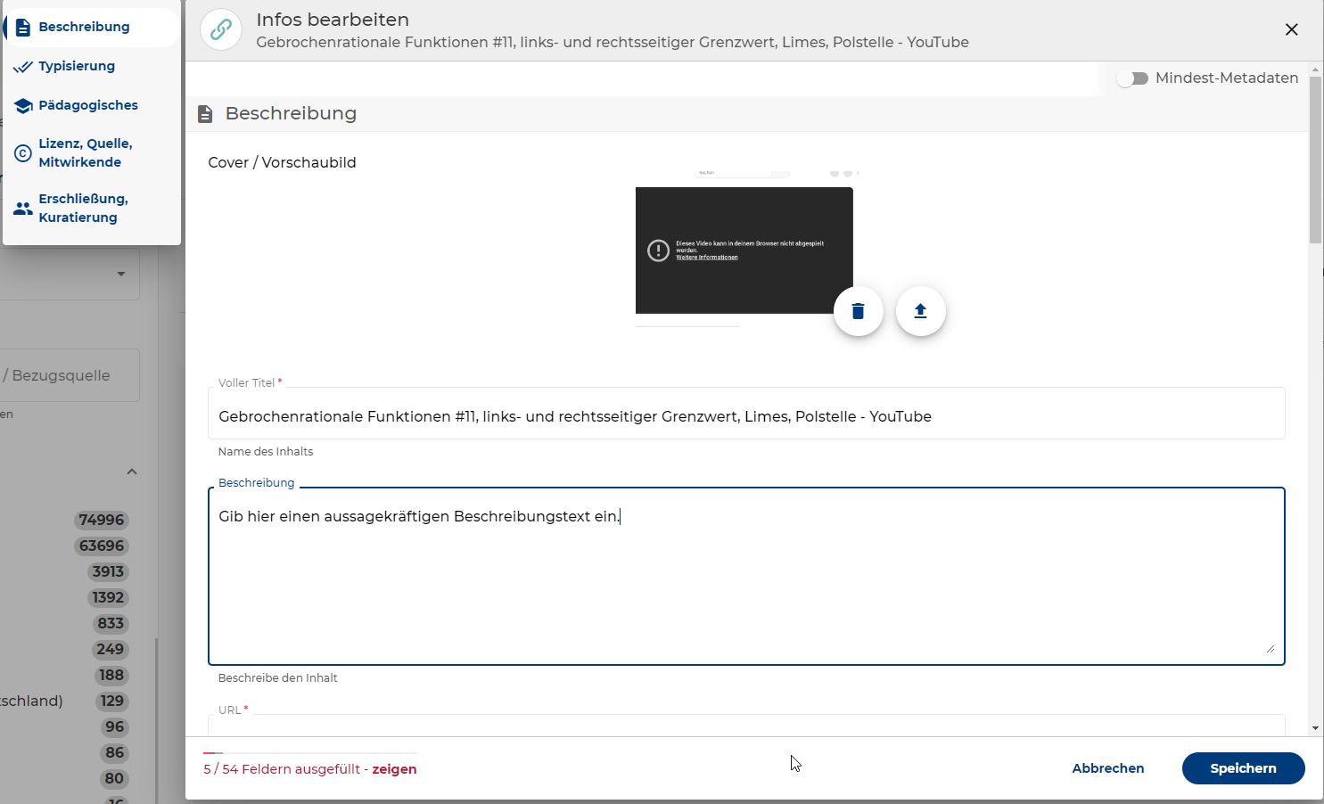Click the link icon beside Infos bearbeiten
1324x804 pixels.
point(221,29)
